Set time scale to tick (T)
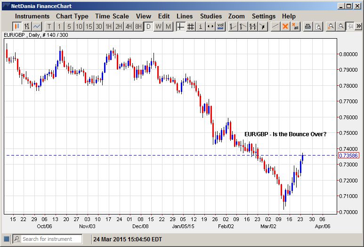Viewport: 364px width, 247px height. [49, 26]
